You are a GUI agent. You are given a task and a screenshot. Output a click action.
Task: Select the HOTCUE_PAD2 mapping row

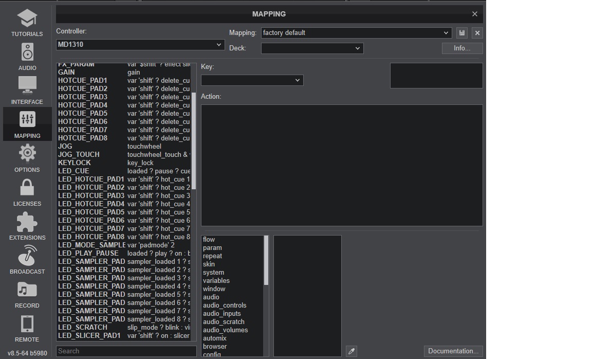pyautogui.click(x=124, y=89)
